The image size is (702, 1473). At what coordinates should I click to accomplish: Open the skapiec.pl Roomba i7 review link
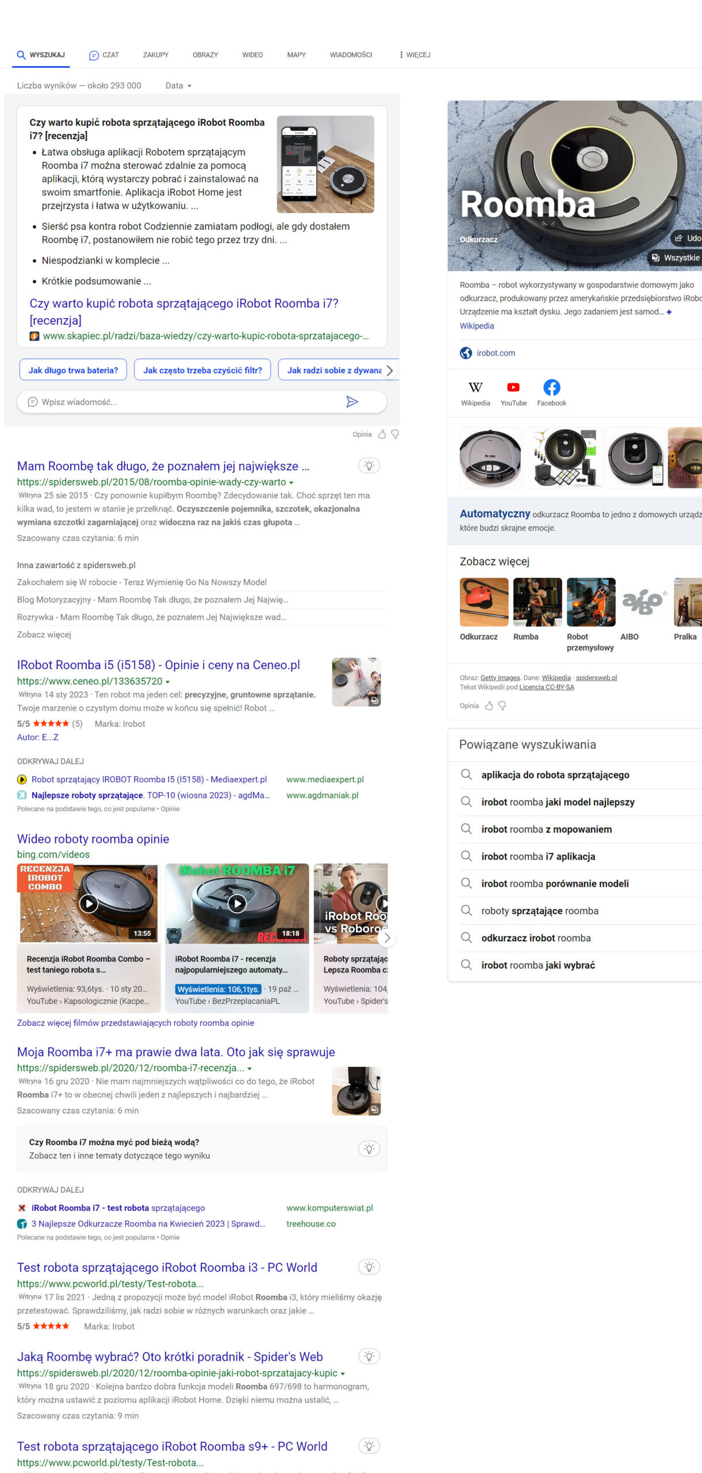(x=184, y=311)
